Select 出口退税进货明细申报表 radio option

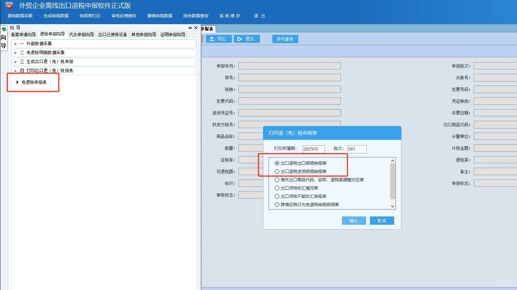pyautogui.click(x=277, y=171)
